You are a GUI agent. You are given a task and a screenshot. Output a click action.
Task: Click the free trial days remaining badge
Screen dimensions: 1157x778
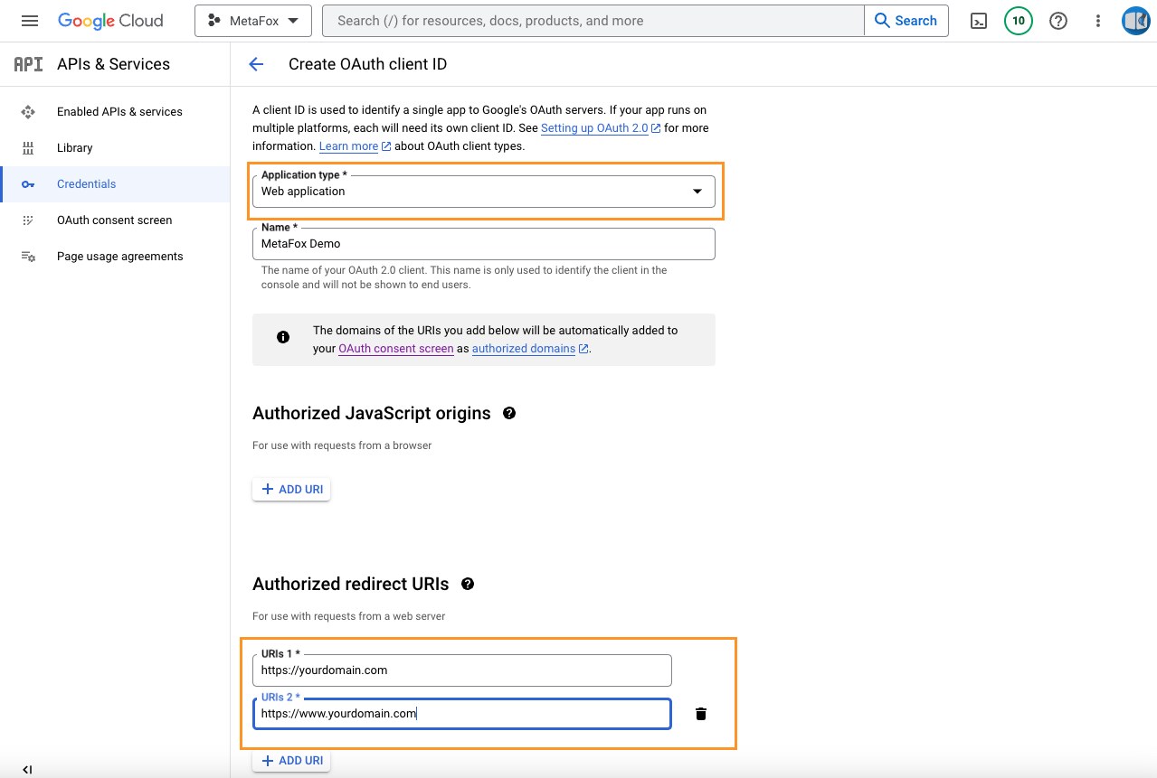pyautogui.click(x=1018, y=21)
